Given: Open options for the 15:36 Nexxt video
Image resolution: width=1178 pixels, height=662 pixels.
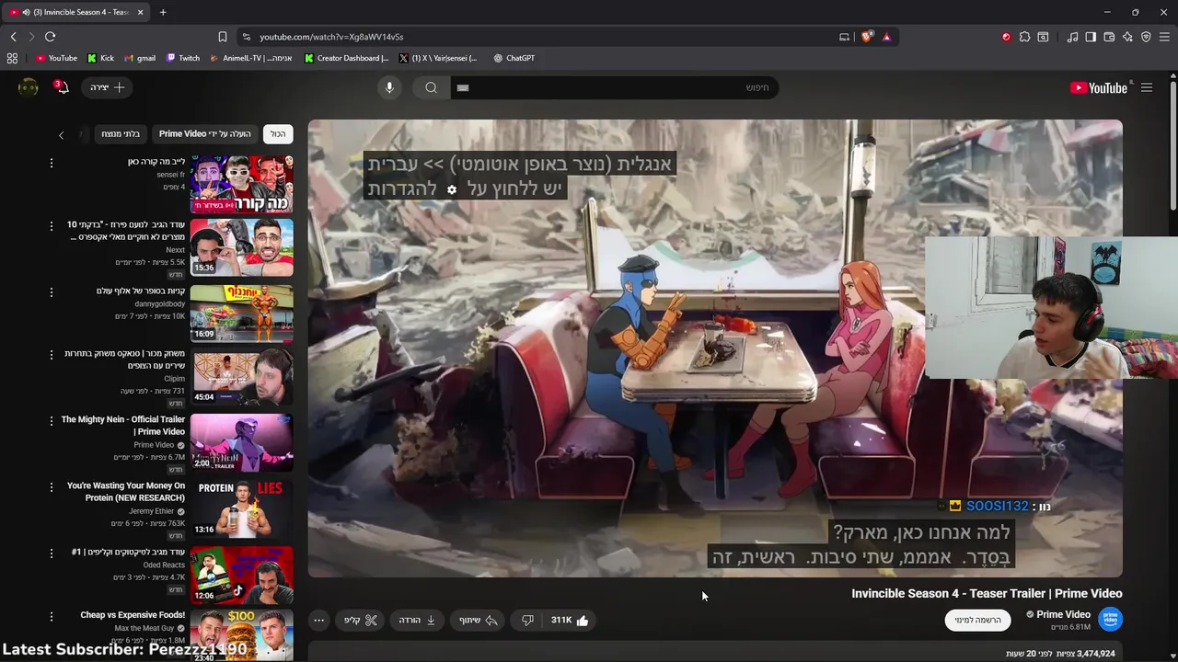Looking at the screenshot, I should click(x=52, y=225).
